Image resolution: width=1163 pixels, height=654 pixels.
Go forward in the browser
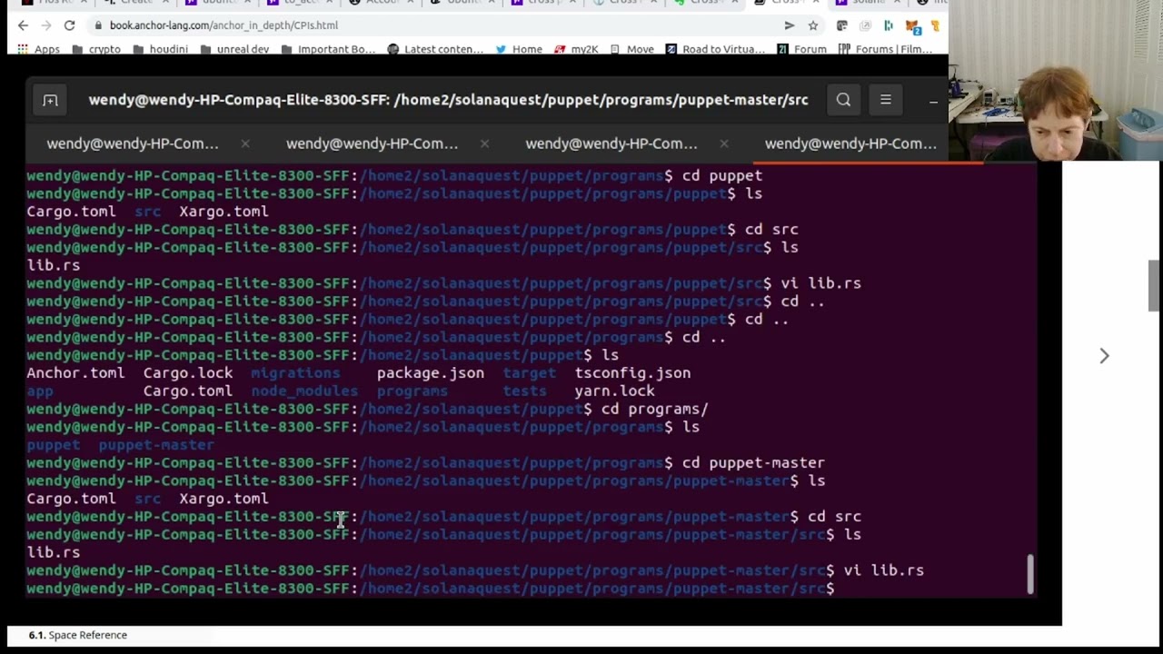45,25
